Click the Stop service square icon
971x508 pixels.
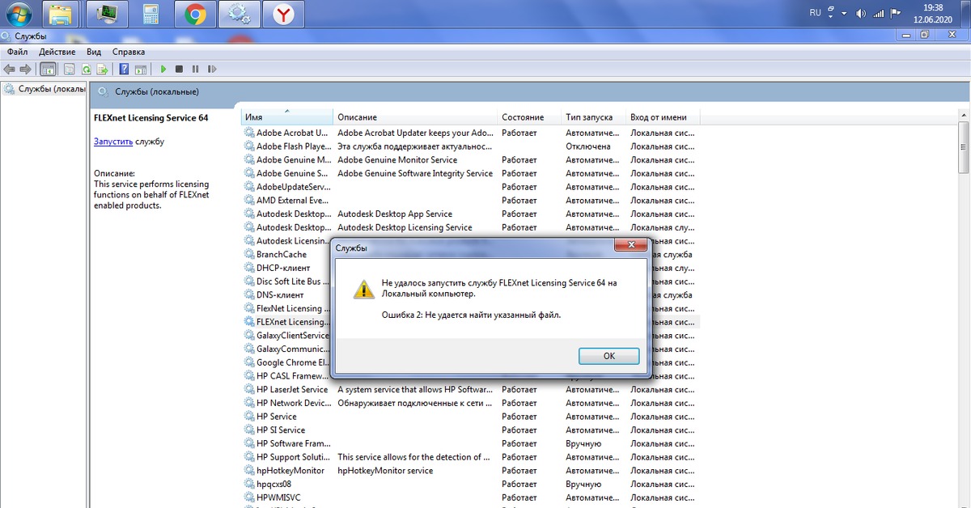[x=180, y=70]
